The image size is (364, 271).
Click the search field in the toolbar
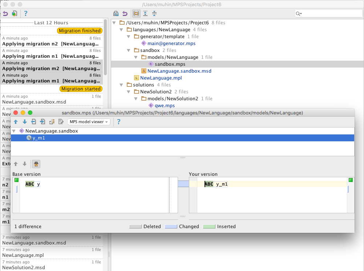(x=331, y=14)
